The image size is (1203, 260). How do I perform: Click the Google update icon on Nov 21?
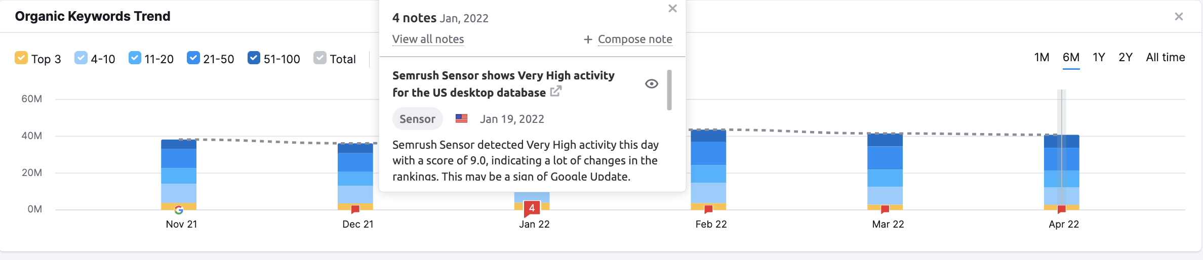(x=179, y=209)
